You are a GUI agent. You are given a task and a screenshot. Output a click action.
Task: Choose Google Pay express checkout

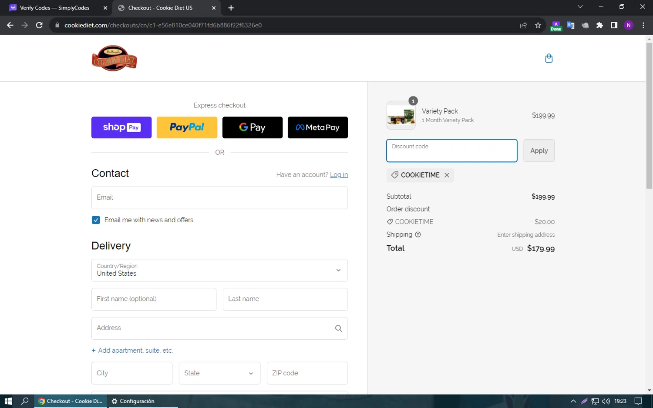(x=252, y=127)
